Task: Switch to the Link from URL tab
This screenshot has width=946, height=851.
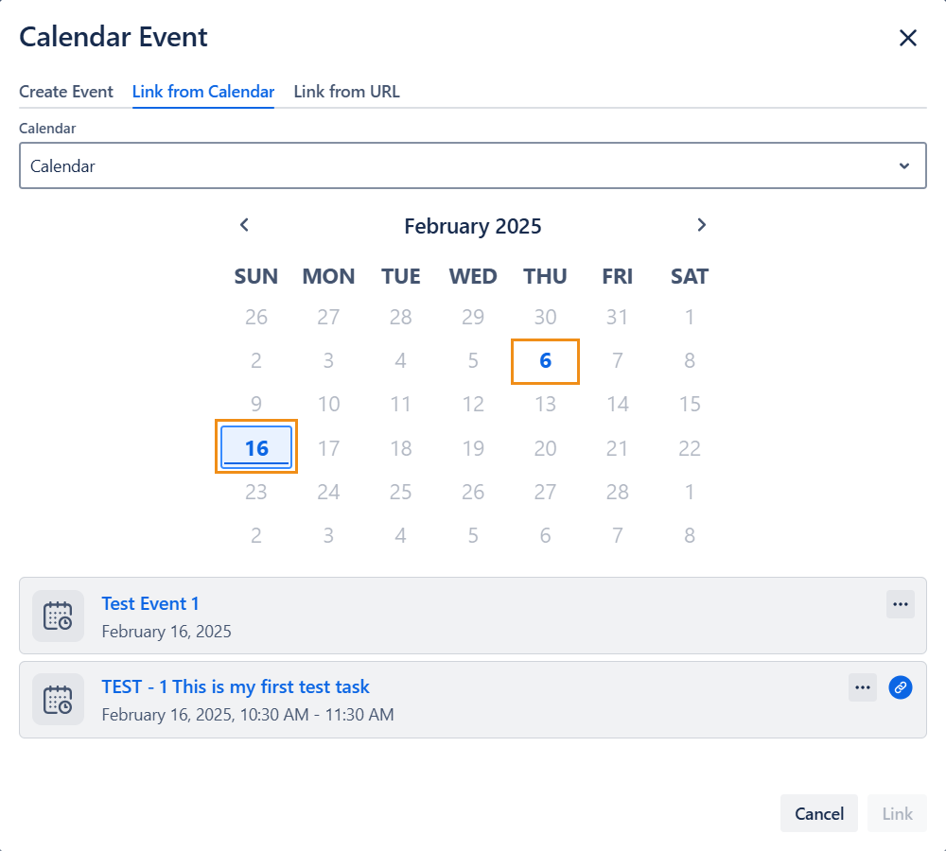Action: [346, 92]
